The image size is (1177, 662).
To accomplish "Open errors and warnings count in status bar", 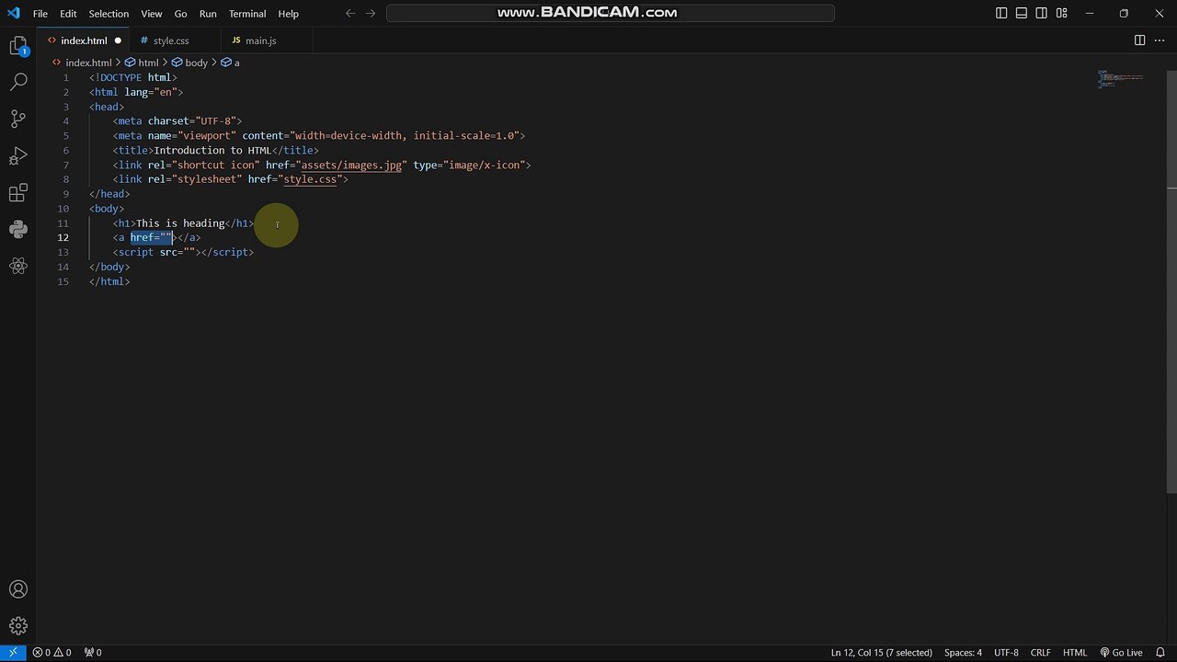I will [x=51, y=652].
